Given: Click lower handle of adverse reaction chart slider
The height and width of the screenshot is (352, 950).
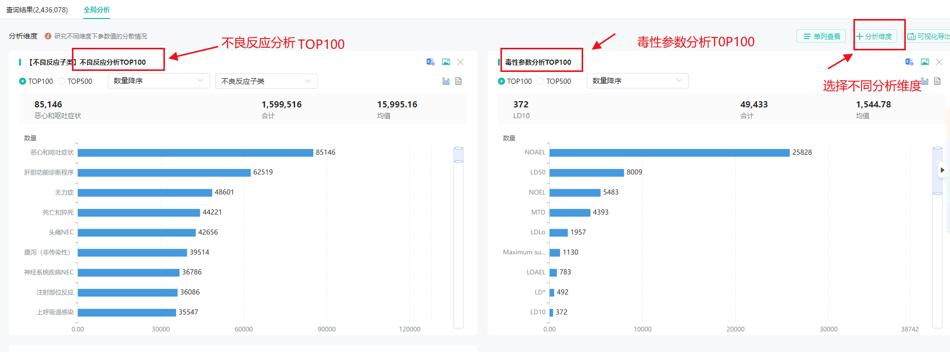Looking at the screenshot, I should [458, 161].
